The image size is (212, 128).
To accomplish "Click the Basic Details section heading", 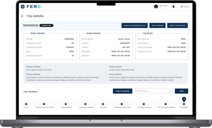I will point(38,33).
